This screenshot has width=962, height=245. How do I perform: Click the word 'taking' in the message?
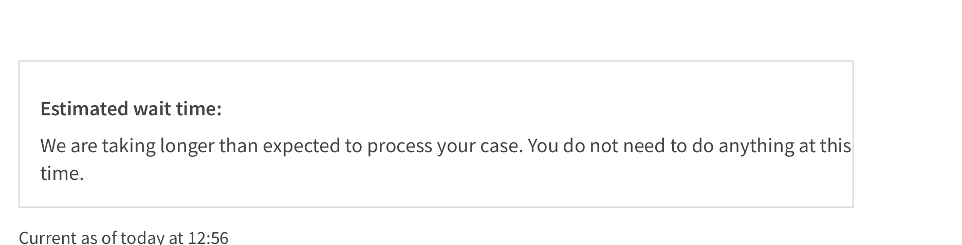(x=128, y=146)
